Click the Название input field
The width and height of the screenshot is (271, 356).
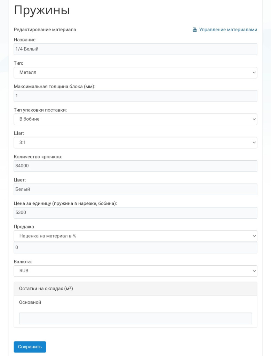135,49
